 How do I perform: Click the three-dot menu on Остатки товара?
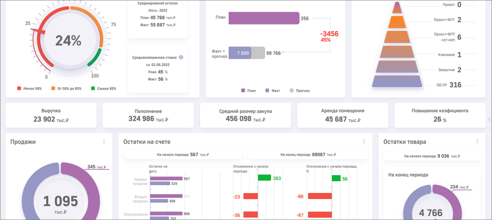(477, 142)
